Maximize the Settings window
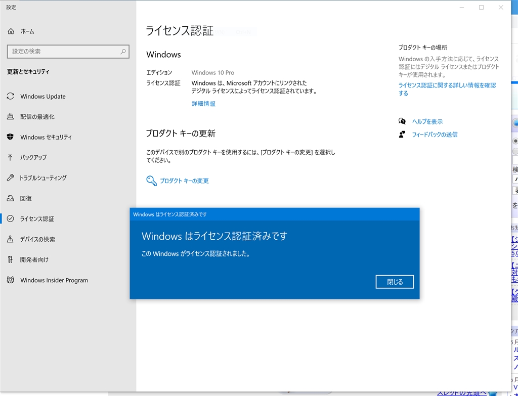Screen dimensions: 518x396 [482, 7]
